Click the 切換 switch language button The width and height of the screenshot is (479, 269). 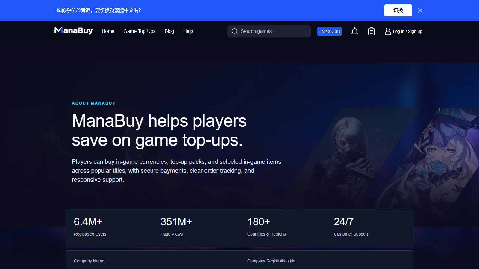coord(398,10)
